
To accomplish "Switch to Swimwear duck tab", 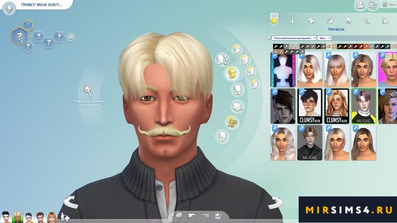I will pyautogui.click(x=367, y=21).
